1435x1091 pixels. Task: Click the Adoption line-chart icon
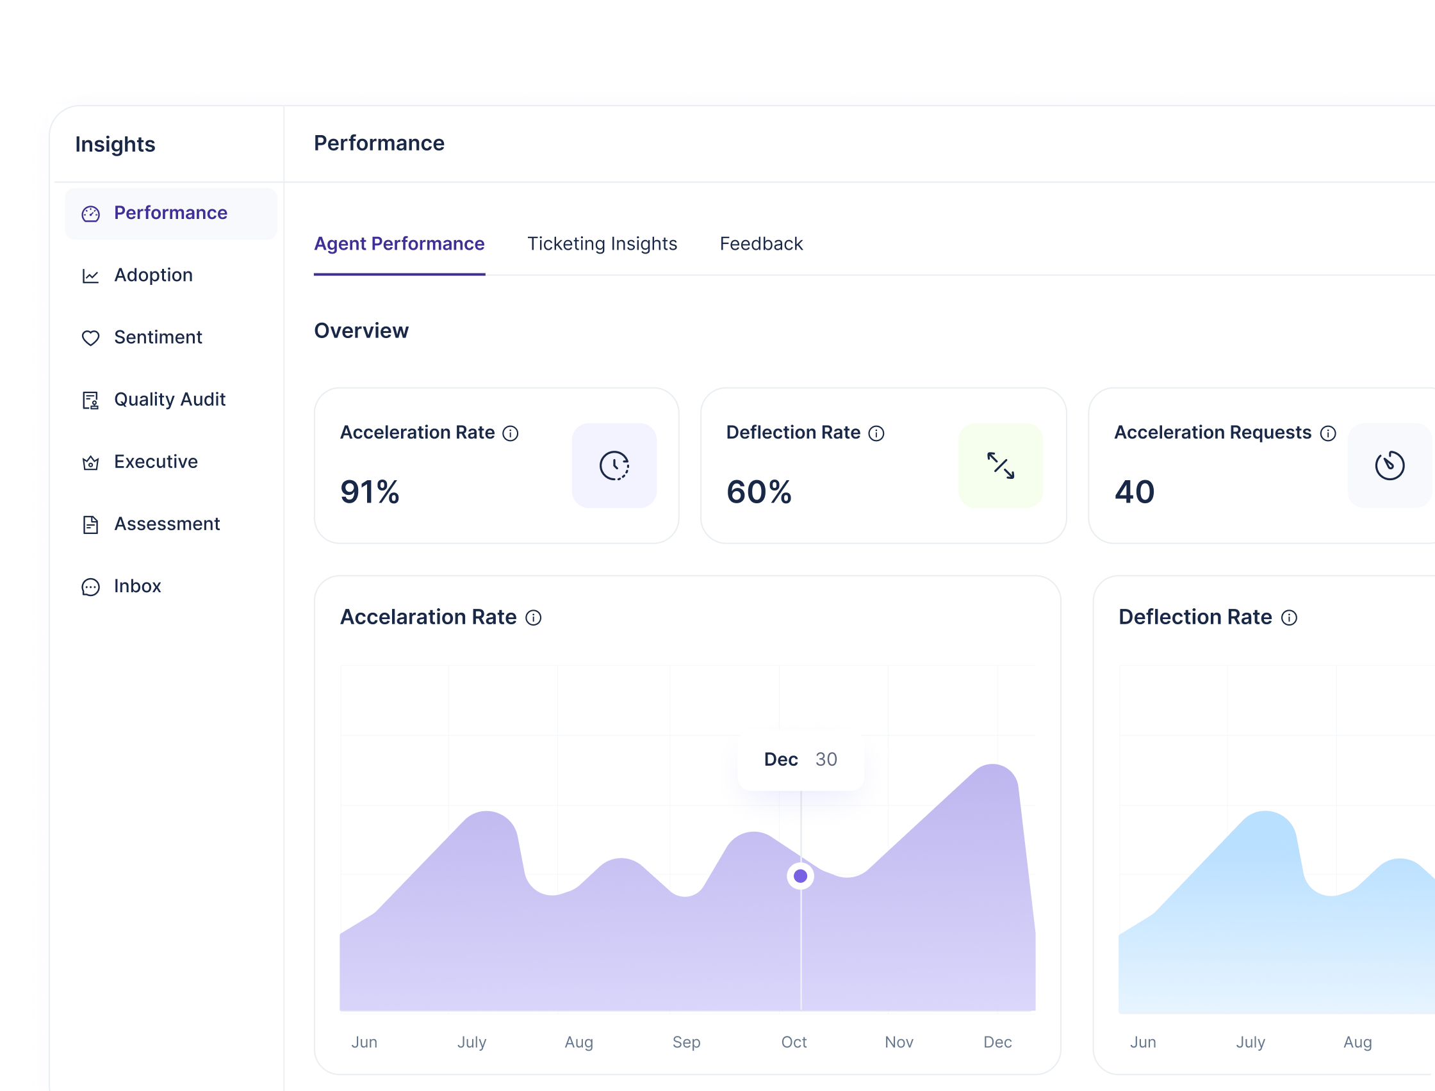click(90, 276)
